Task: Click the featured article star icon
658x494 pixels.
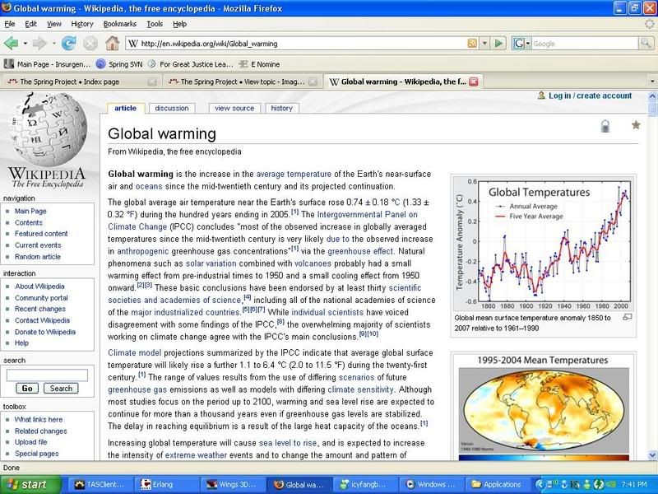Action: 636,125
